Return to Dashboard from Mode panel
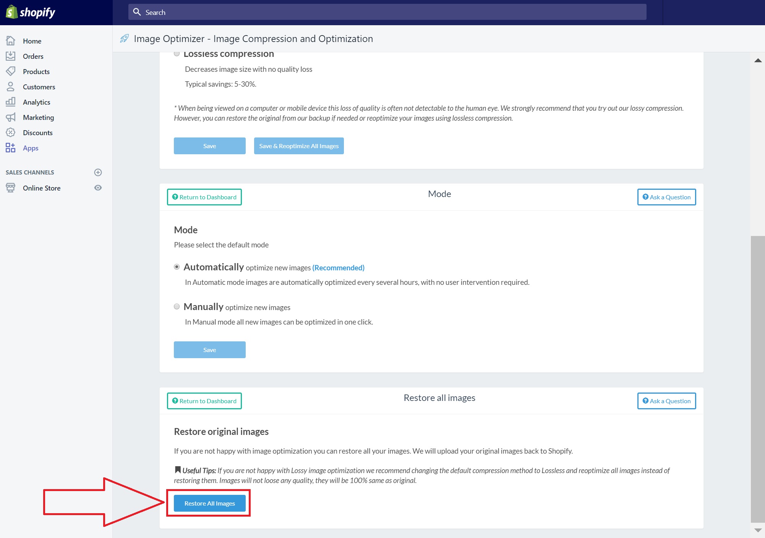765x538 pixels. pos(204,197)
